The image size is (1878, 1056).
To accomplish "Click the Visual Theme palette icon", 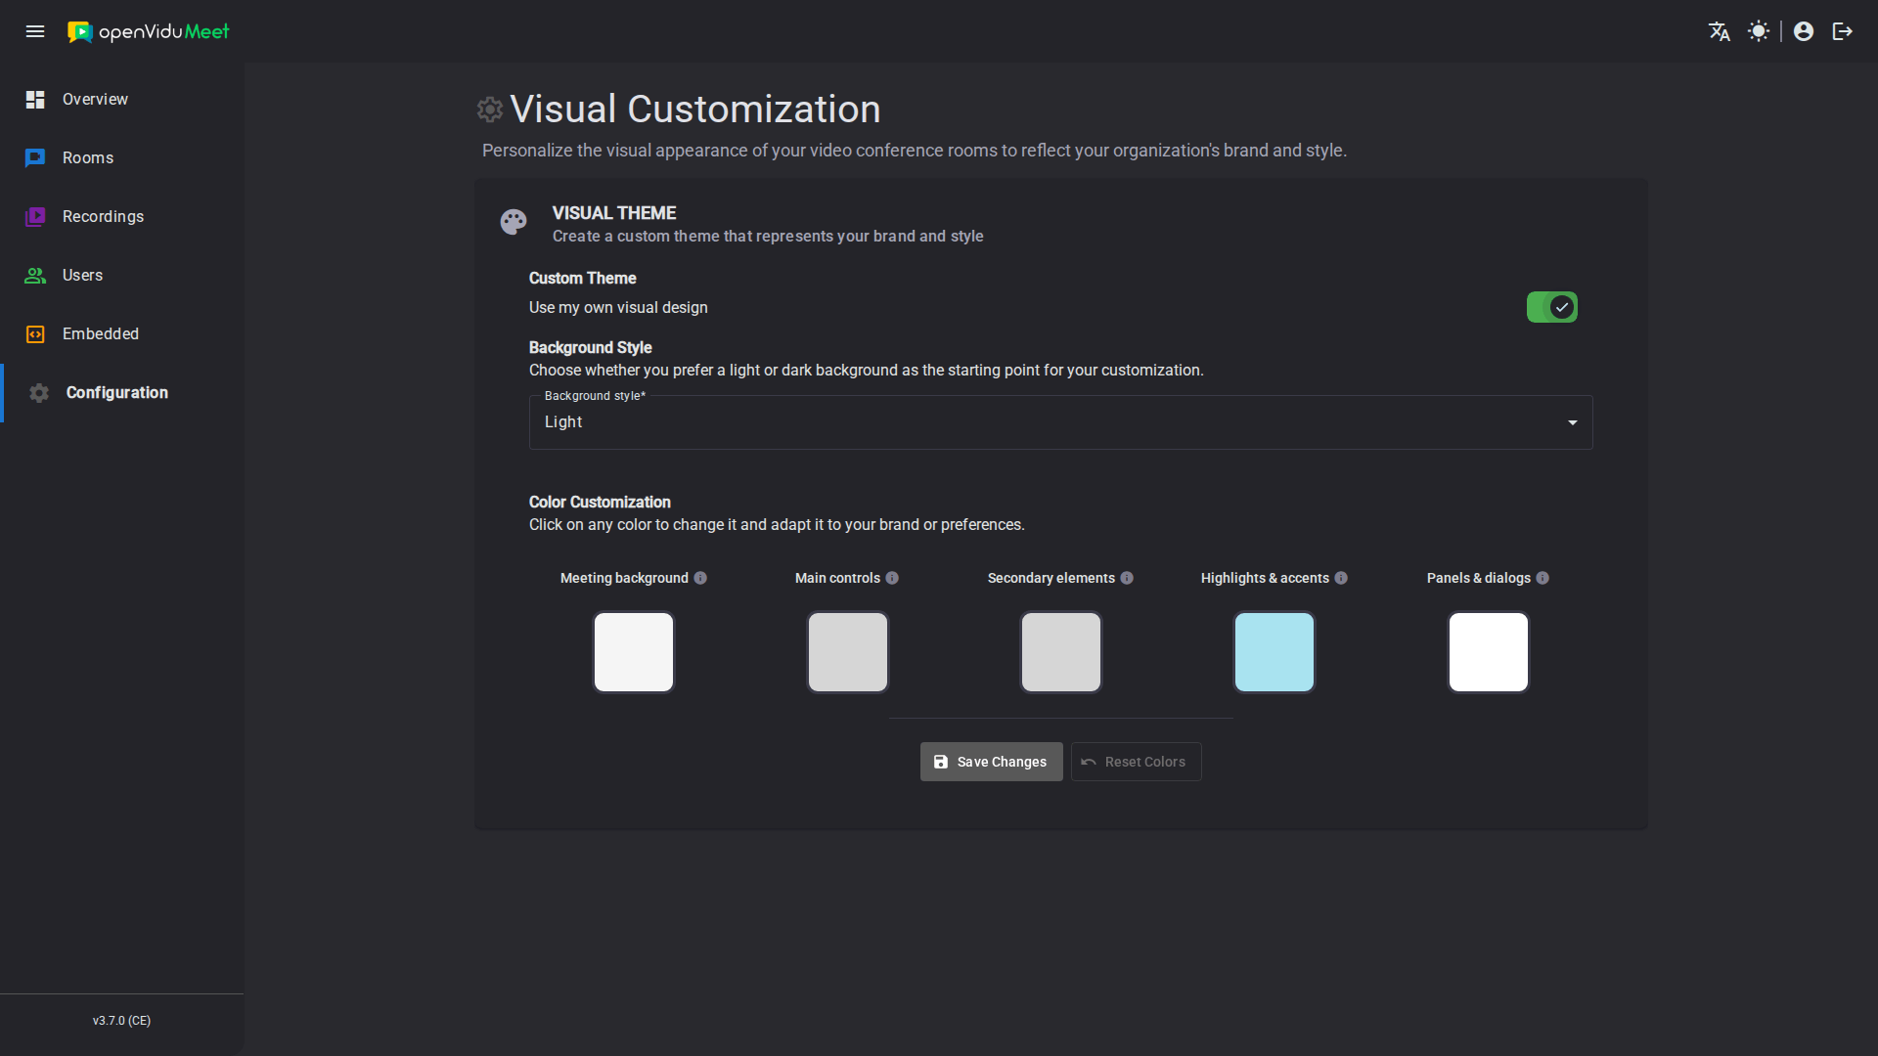I will coord(514,222).
